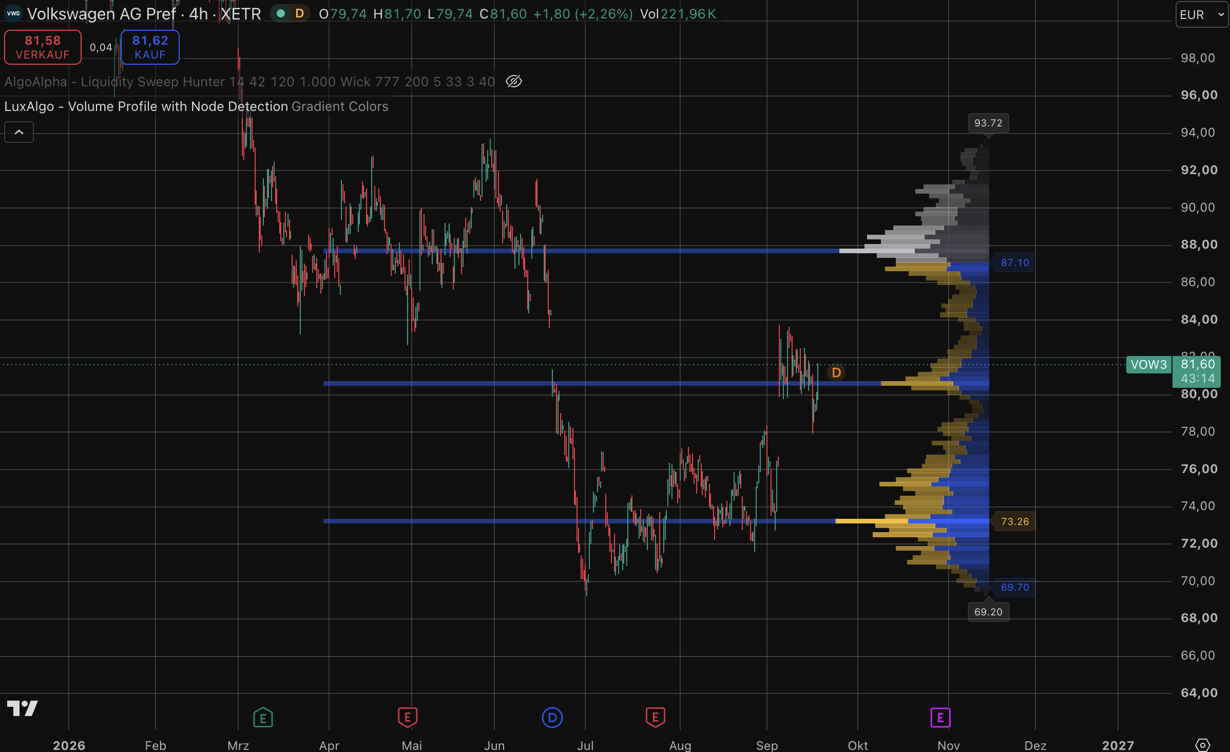Screen dimensions: 1230x752
Task: Click the 68,00 price axis label
Action: pos(1199,618)
